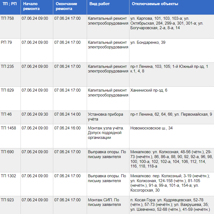Image resolution: width=214 pixels, height=214 pixels.
Task: Click the ТП 758 cell
Action: 7,18
